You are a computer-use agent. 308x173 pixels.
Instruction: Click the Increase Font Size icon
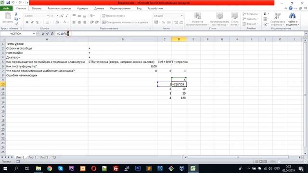62,16
